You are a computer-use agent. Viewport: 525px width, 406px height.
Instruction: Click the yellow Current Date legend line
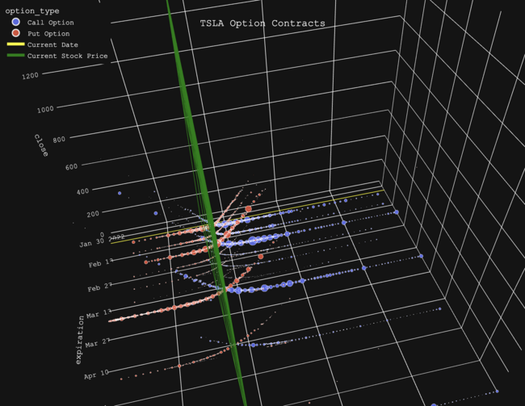coord(15,45)
